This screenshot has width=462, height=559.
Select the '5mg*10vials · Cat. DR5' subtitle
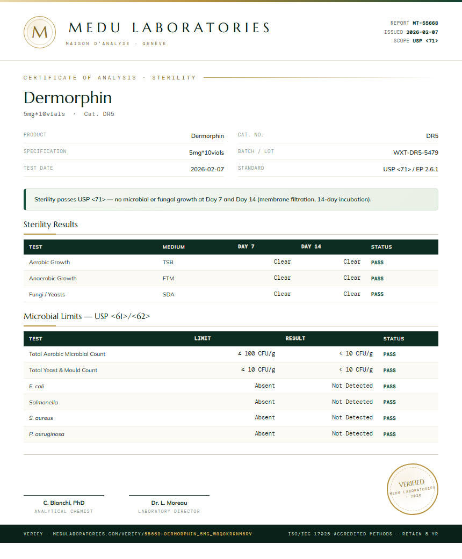[x=69, y=114]
